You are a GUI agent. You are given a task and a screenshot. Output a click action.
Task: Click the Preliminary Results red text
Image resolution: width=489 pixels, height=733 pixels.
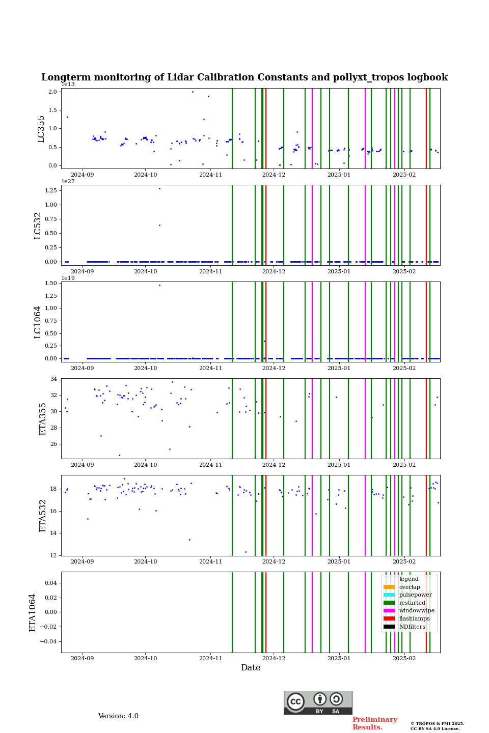374,723
